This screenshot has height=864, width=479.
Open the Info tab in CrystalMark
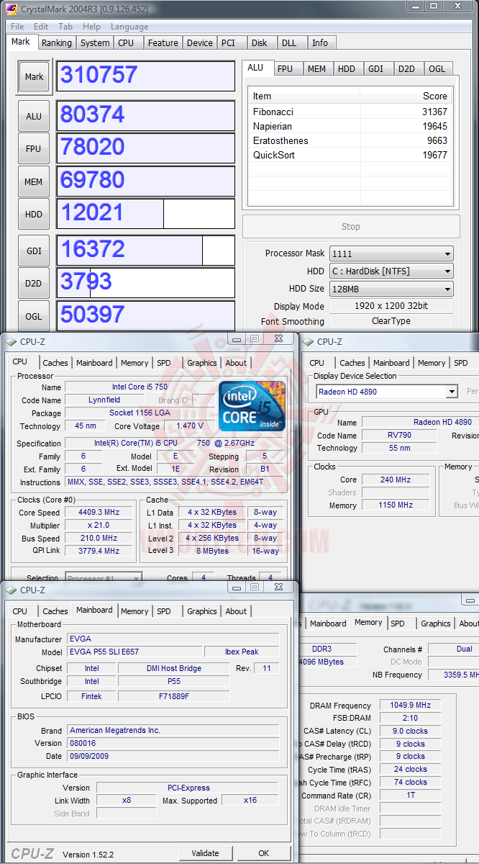click(320, 43)
